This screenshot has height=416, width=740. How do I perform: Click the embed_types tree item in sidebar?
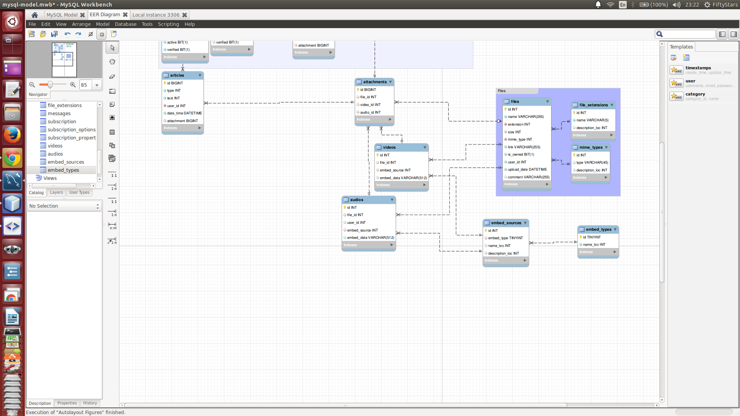click(63, 169)
